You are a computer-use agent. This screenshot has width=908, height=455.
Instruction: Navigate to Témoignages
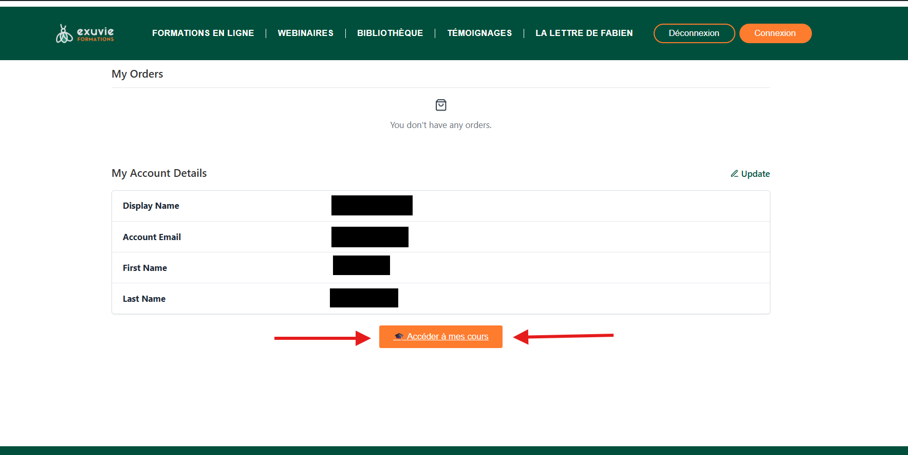click(479, 33)
